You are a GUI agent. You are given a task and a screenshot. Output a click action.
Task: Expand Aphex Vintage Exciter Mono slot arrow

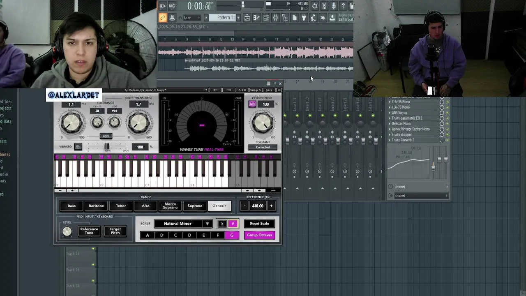pyautogui.click(x=390, y=129)
